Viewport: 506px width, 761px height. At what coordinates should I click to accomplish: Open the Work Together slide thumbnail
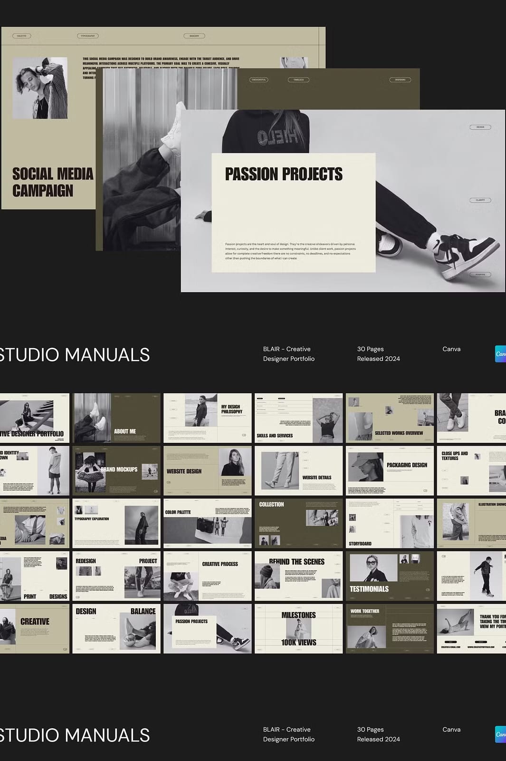pos(390,628)
